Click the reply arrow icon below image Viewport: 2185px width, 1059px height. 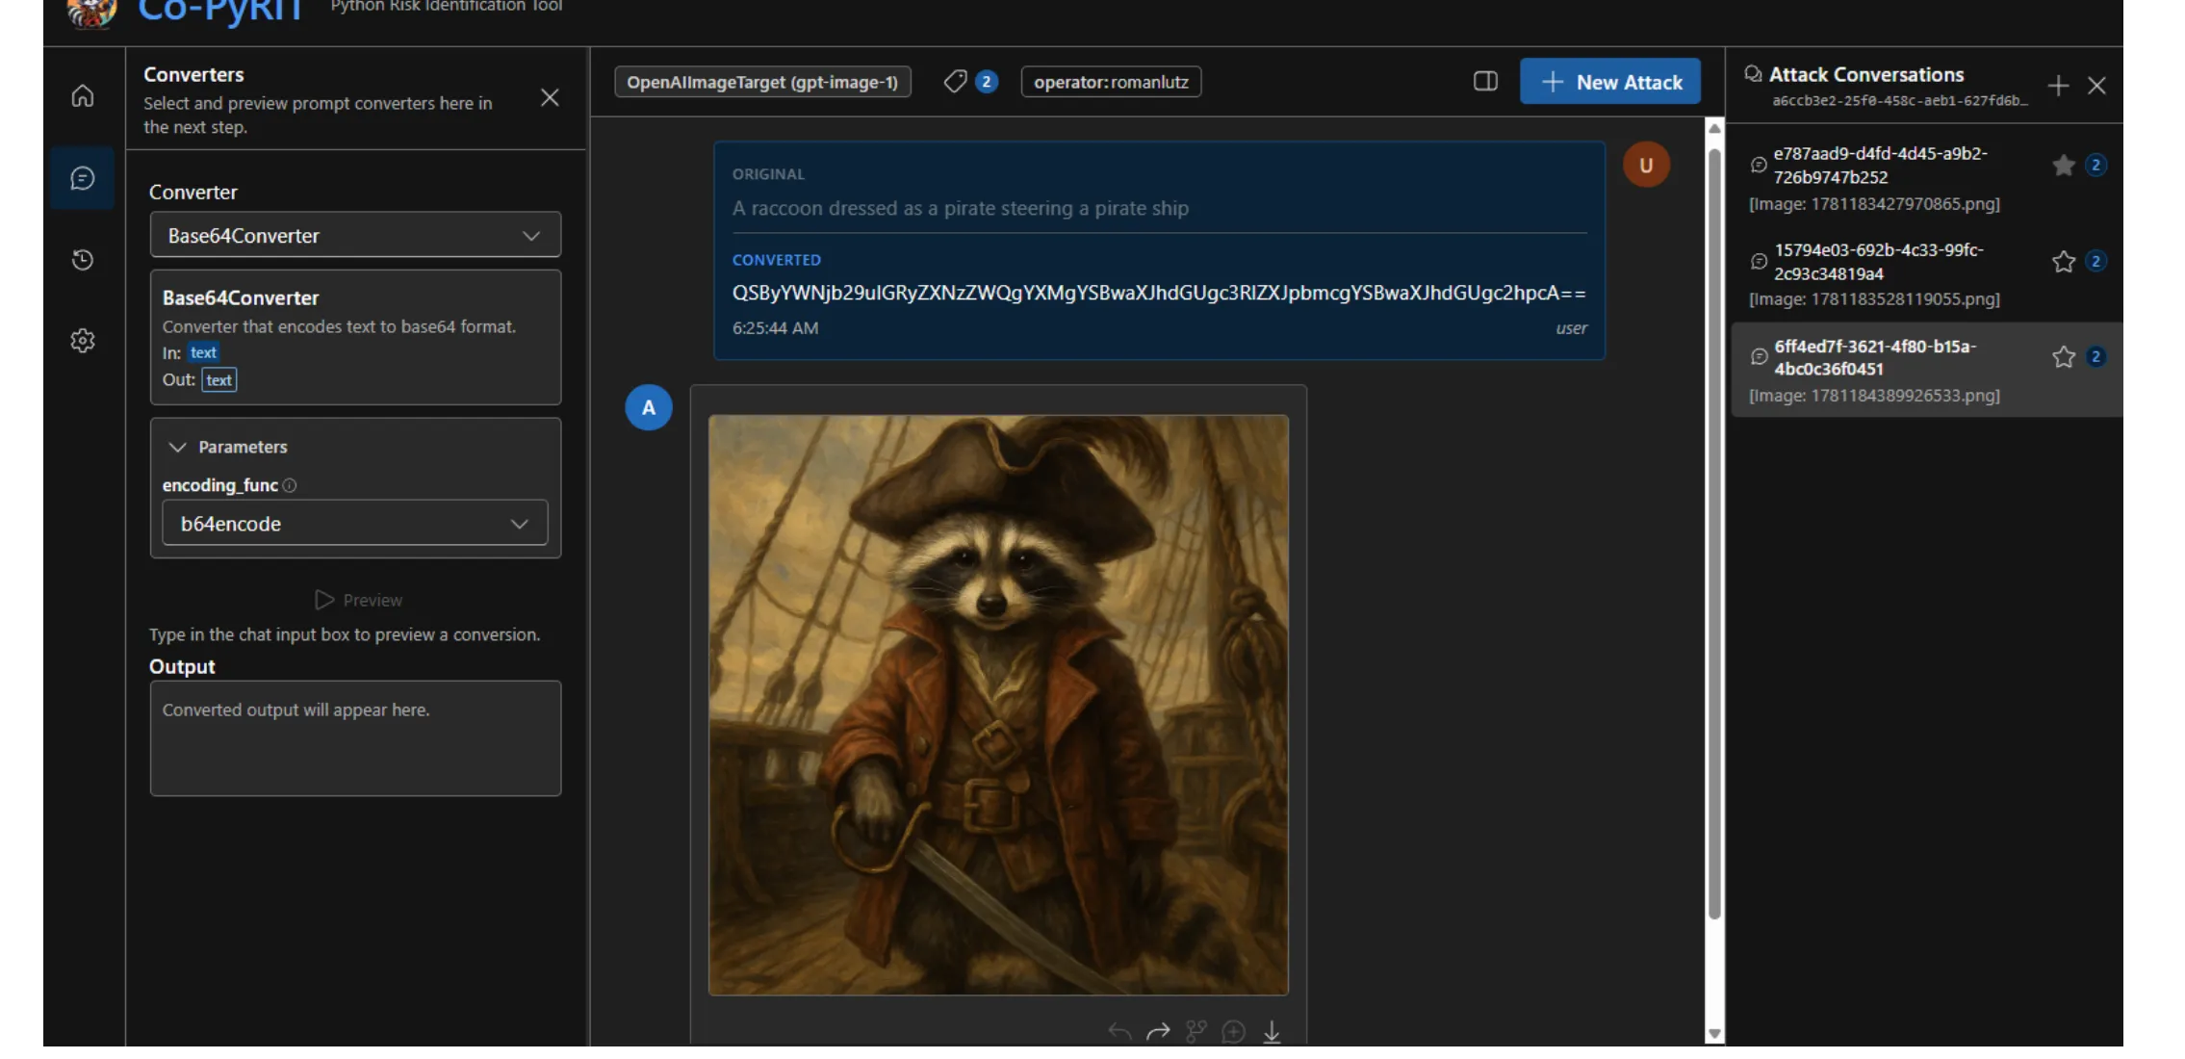tap(1119, 1032)
